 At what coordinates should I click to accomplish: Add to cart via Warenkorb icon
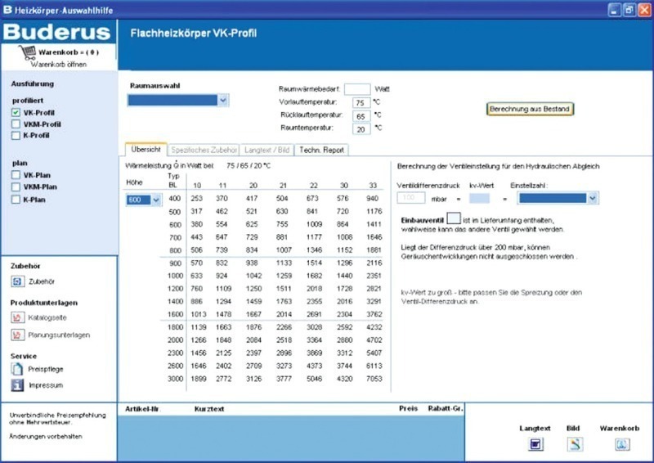tap(622, 444)
